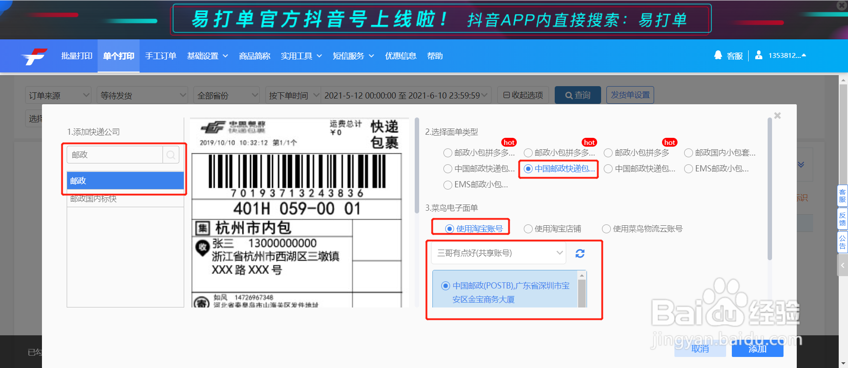Open the 商品简称 menu item

254,56
